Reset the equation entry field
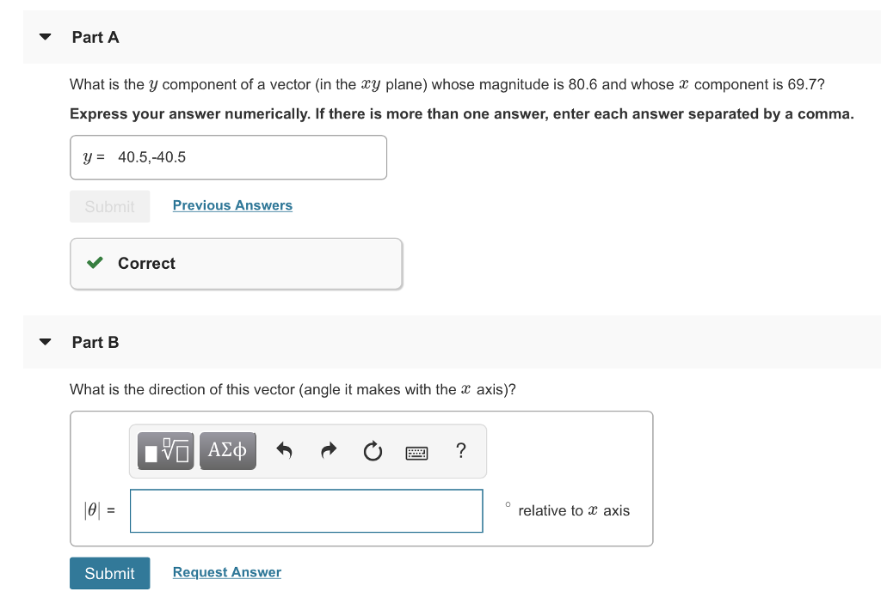This screenshot has height=616, width=881. point(373,450)
